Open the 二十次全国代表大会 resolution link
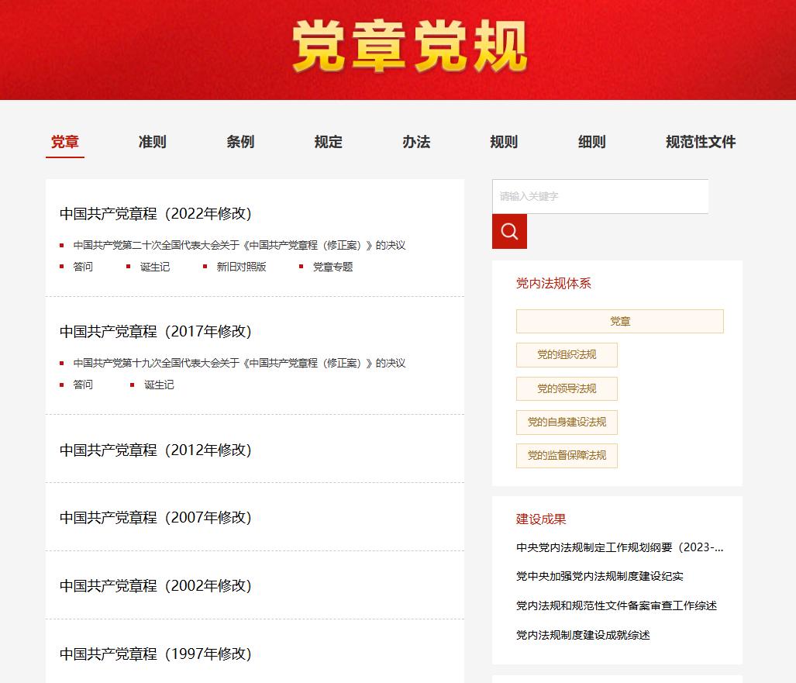This screenshot has height=683, width=796. coord(239,245)
